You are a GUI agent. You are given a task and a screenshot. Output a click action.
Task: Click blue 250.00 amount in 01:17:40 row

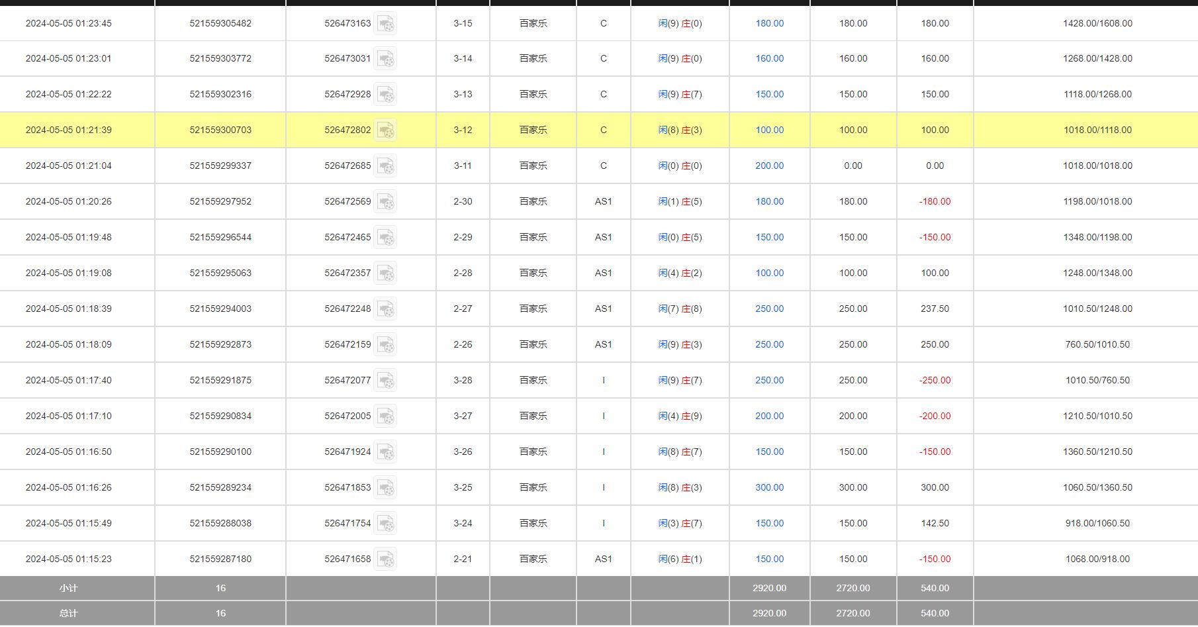(x=769, y=381)
